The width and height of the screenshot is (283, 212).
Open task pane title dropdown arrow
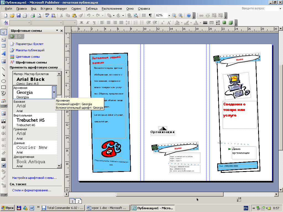(57, 30)
